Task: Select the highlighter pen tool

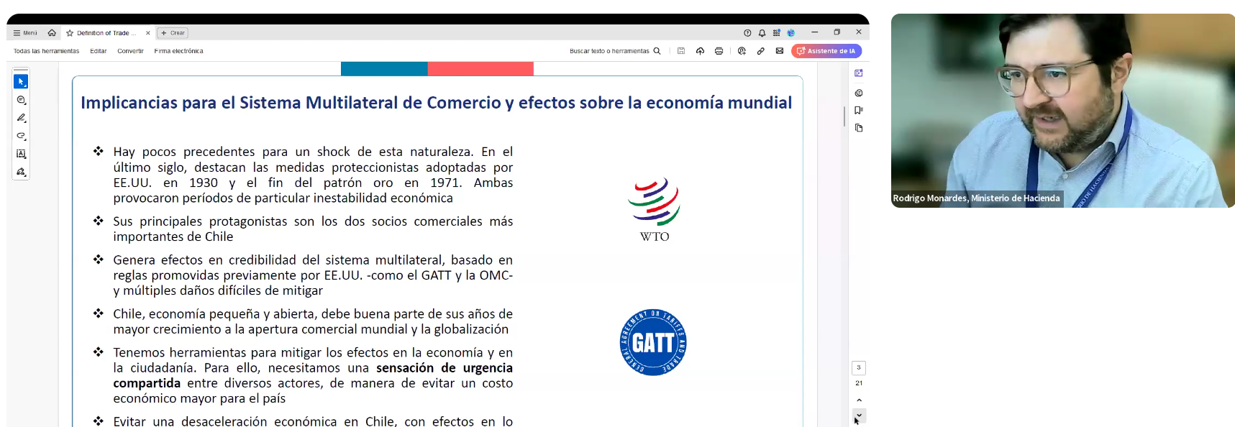Action: click(21, 118)
